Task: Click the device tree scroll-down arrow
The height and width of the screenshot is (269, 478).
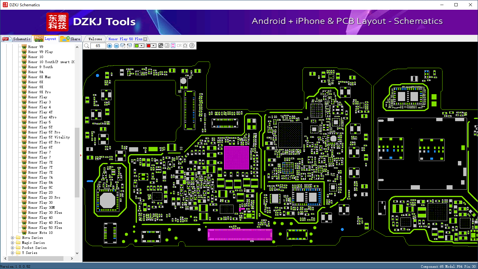Action: click(77, 253)
